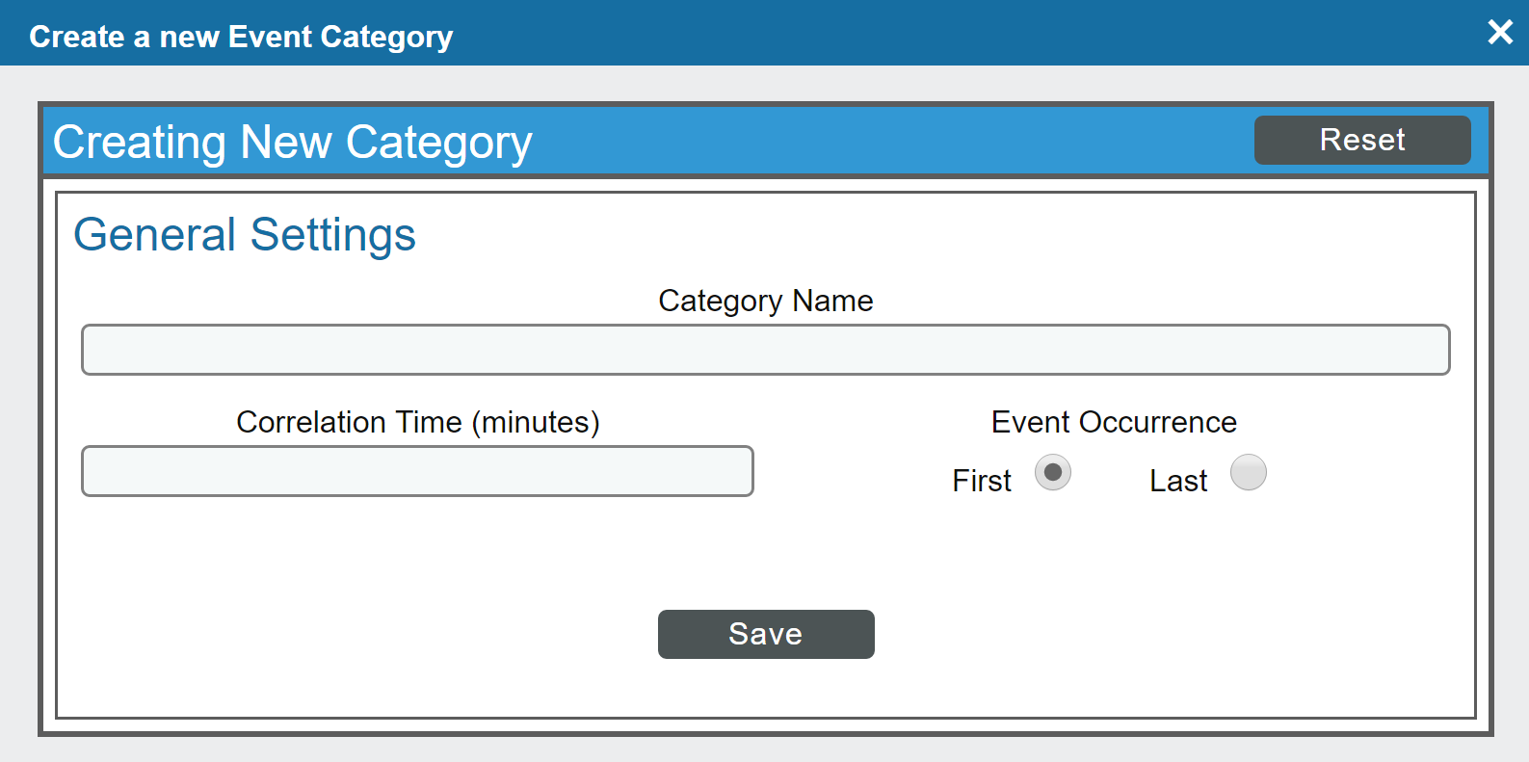Dismiss the Create Event Category dialog
Viewport: 1529px width, 762px height.
[1500, 32]
